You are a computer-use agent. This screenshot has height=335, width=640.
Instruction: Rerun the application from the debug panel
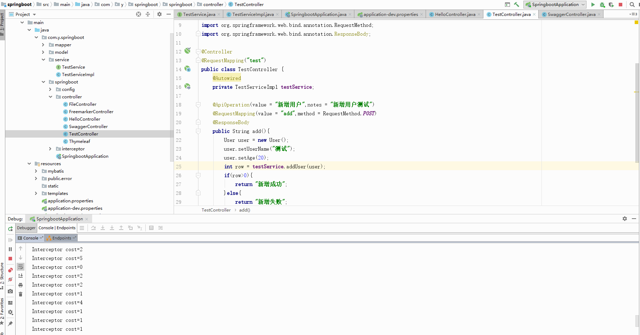pyautogui.click(x=10, y=229)
